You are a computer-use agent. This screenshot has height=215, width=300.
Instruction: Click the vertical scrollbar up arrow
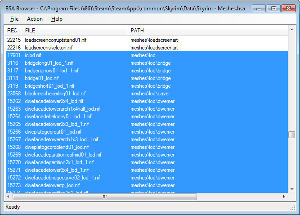[292, 29]
